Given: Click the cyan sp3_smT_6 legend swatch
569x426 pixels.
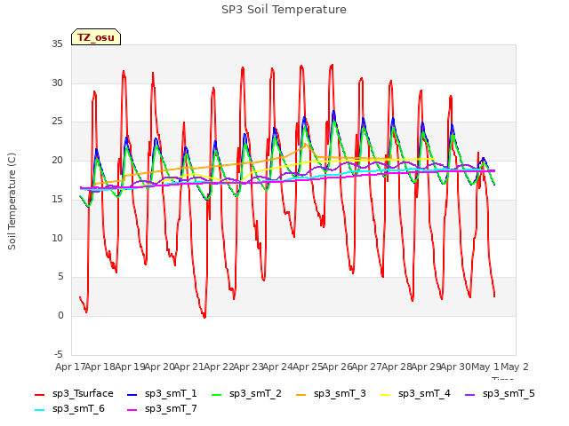Looking at the screenshot, I should click(39, 410).
